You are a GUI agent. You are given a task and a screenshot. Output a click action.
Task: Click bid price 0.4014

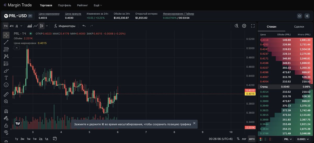click(265, 92)
